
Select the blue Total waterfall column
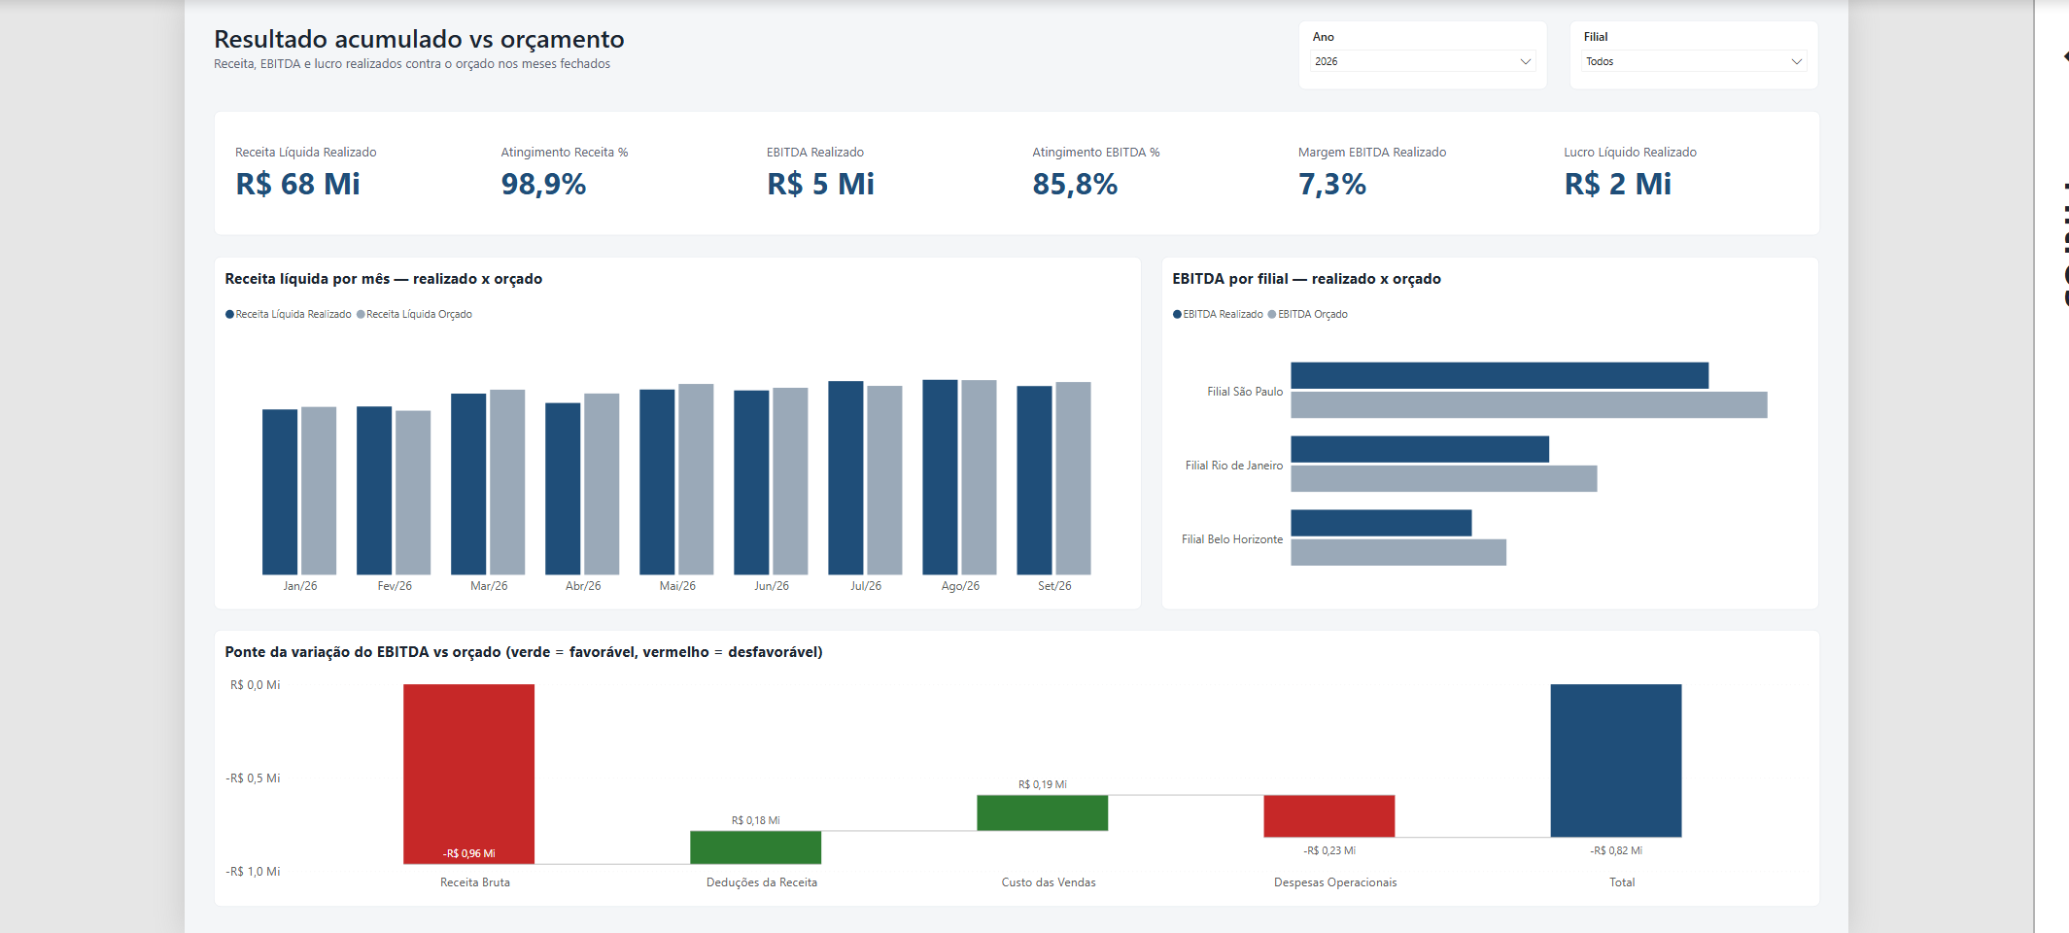[1616, 760]
